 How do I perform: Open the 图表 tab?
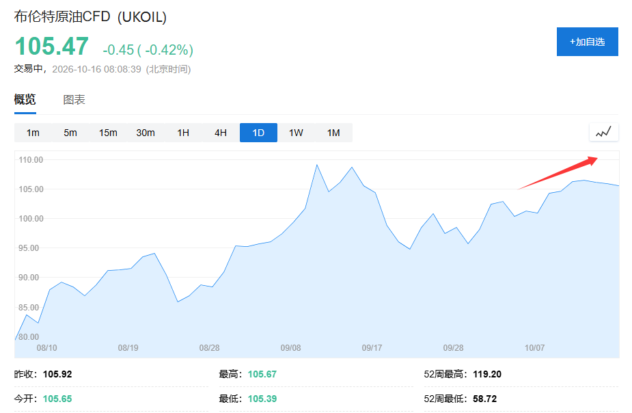74,100
